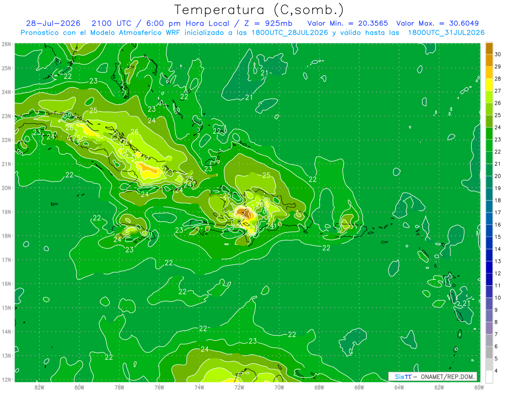Viewport: 509px width, 393px height.
Task: Click the color scale label "10"
Action: [498, 298]
